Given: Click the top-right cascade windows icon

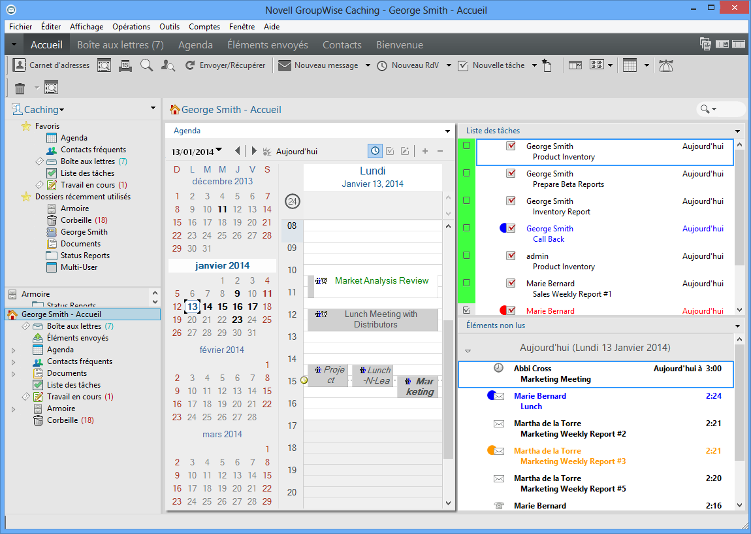Looking at the screenshot, I should 705,44.
